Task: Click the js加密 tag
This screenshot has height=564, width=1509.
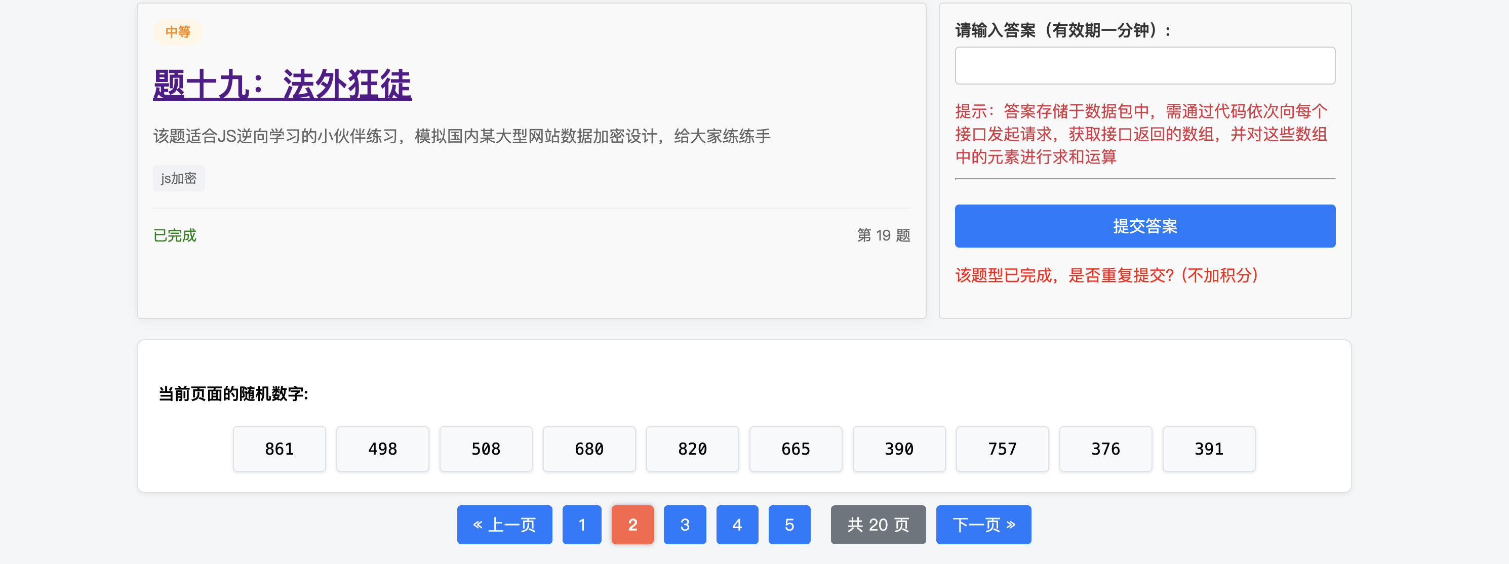Action: [179, 178]
